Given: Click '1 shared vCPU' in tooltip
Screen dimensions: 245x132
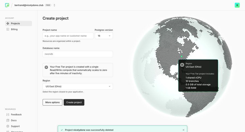Looking at the screenshot, I should [x=194, y=78].
